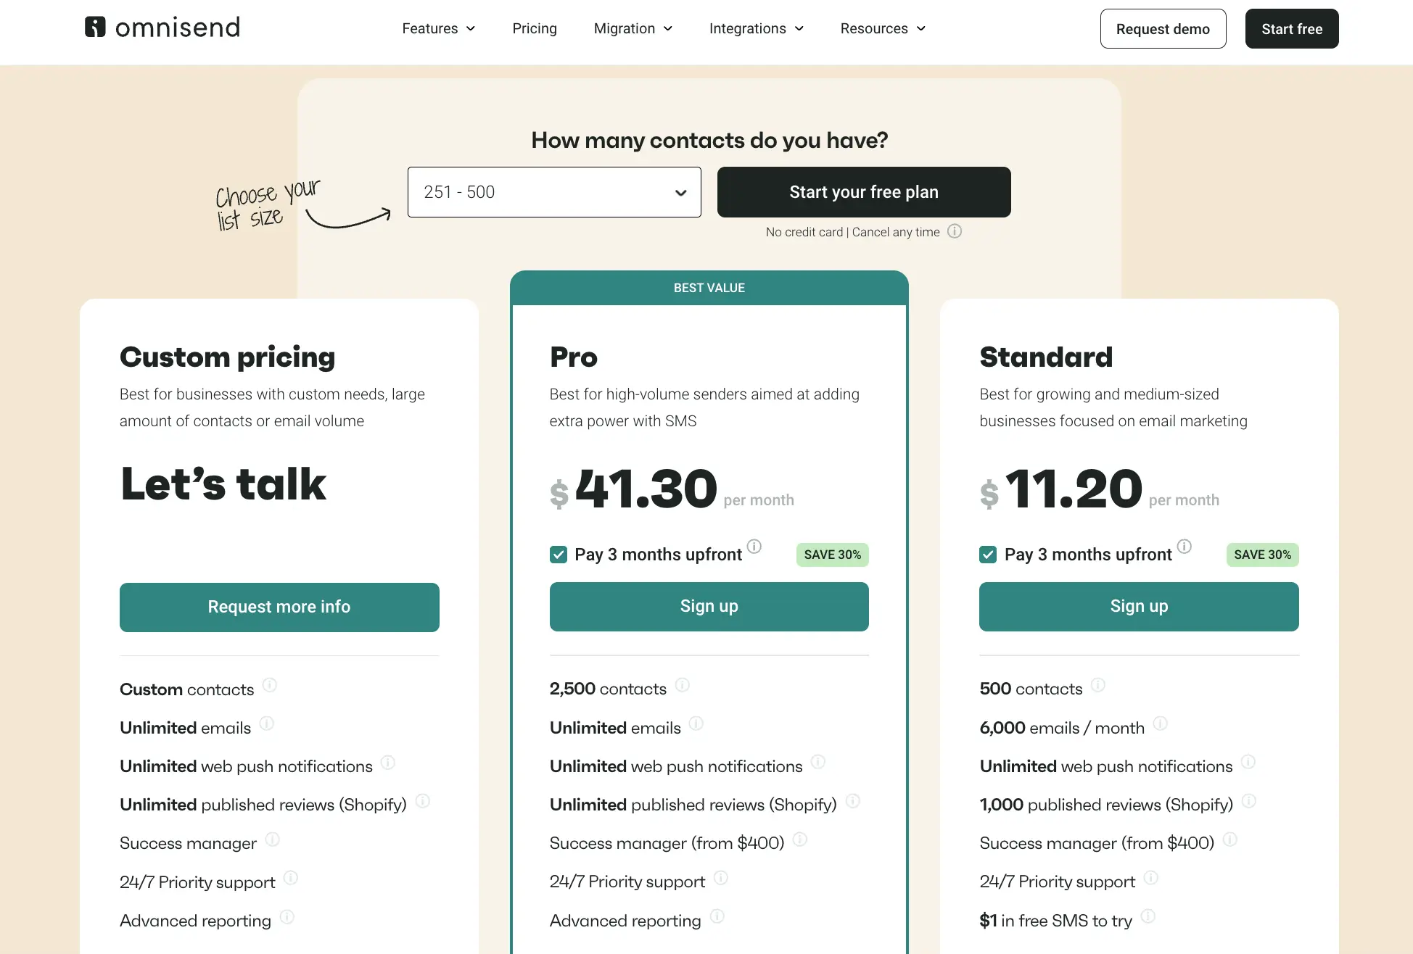Show info for 6,000 emails / month

pyautogui.click(x=1161, y=723)
